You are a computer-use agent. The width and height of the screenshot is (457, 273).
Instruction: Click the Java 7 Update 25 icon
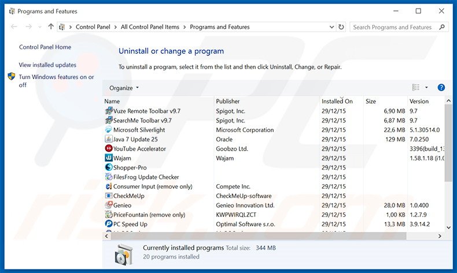pos(109,139)
